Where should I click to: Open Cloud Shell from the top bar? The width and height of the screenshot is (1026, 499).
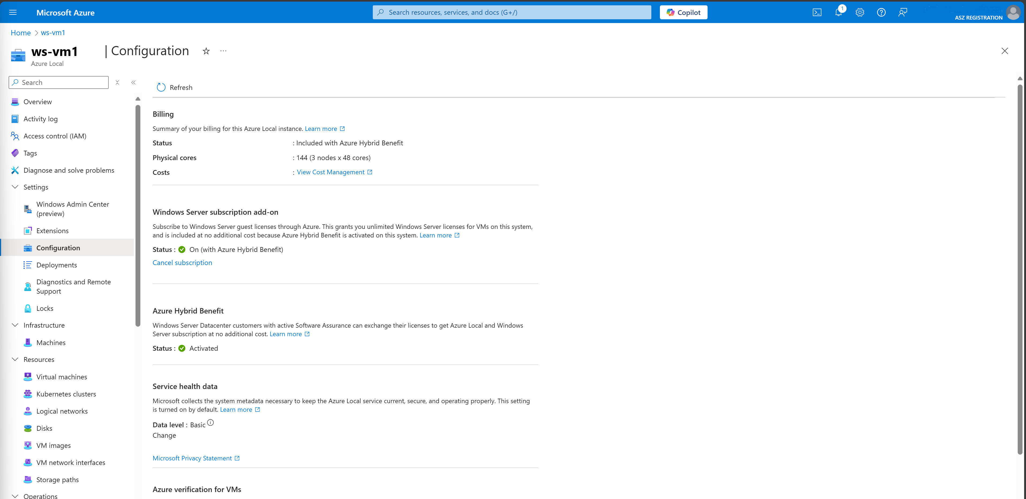(817, 12)
